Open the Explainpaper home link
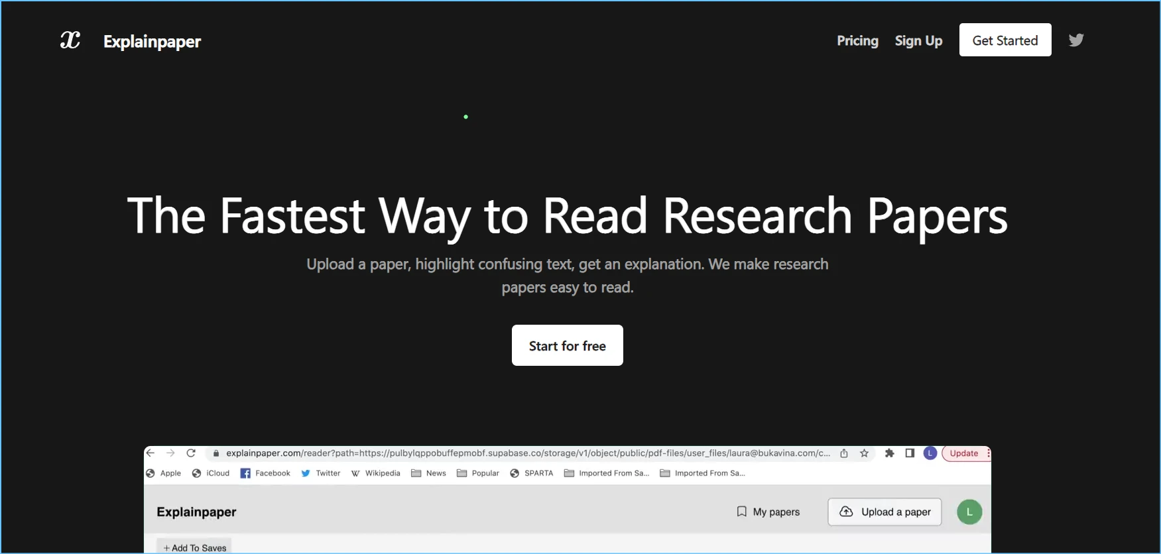Screen dimensions: 1161x554 152,42
